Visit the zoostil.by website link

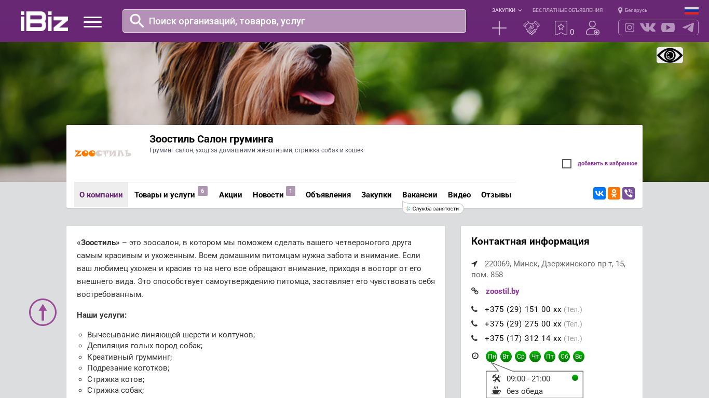coord(502,291)
